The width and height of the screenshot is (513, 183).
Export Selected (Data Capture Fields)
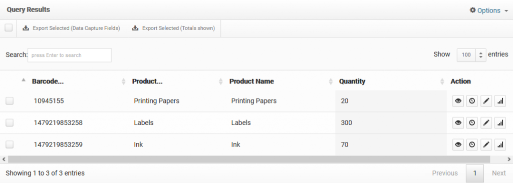[71, 28]
